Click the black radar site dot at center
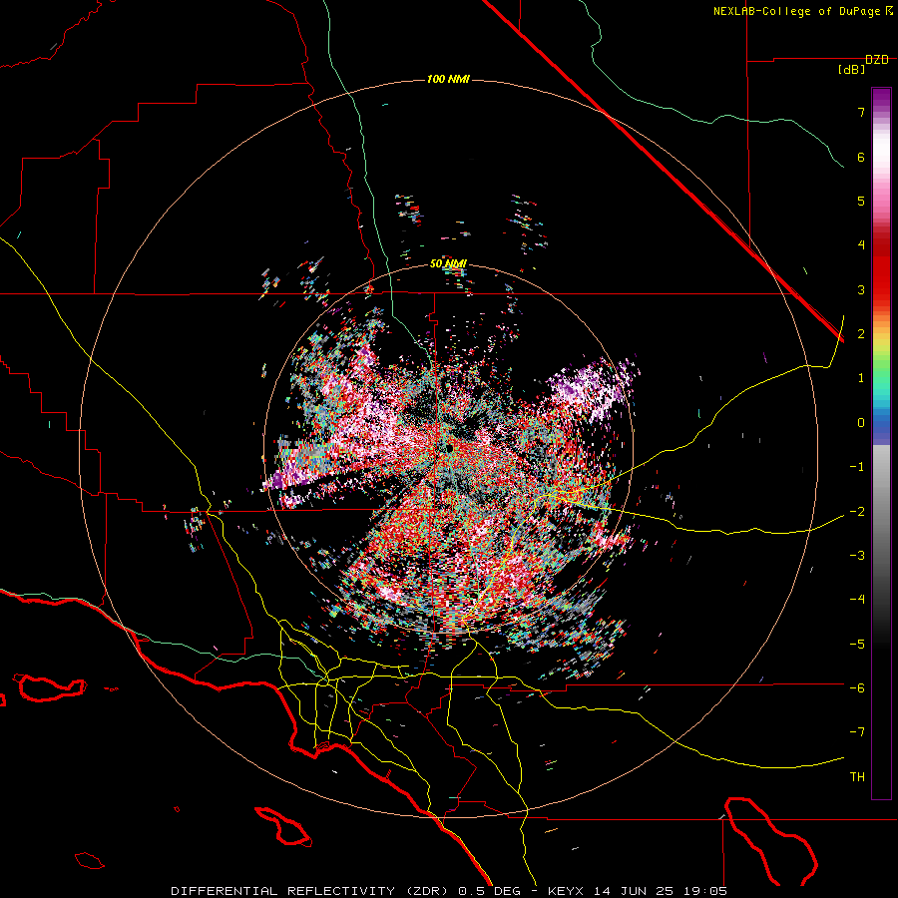 450,448
